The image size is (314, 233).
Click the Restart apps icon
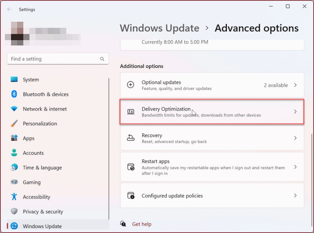click(131, 167)
